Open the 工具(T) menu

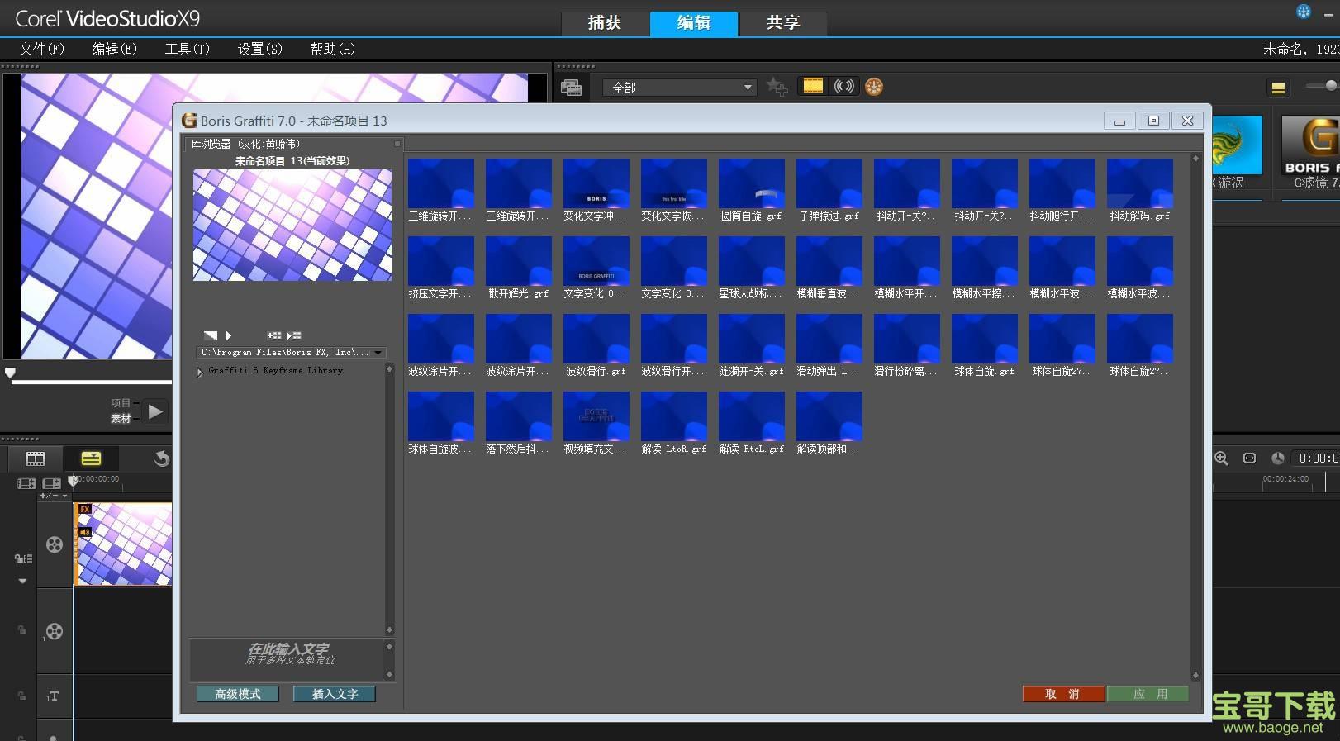[187, 49]
